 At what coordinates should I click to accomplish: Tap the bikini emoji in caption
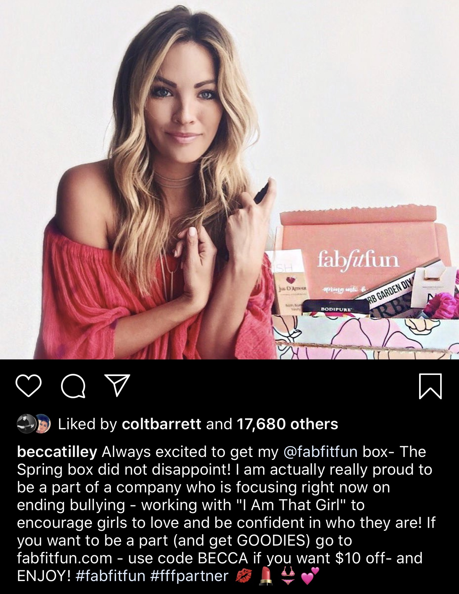pyautogui.click(x=288, y=576)
